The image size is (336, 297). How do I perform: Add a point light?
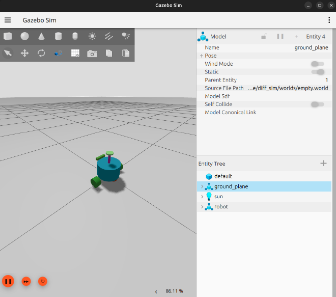coord(92,36)
